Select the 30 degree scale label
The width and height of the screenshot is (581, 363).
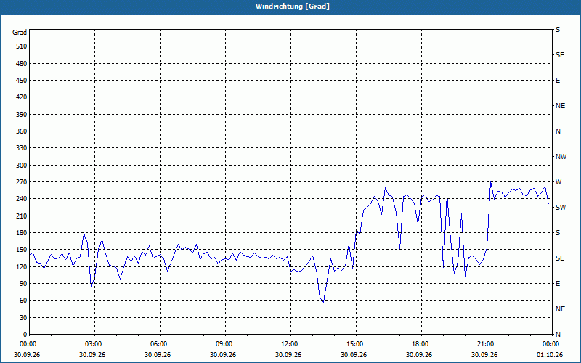[x=23, y=317]
